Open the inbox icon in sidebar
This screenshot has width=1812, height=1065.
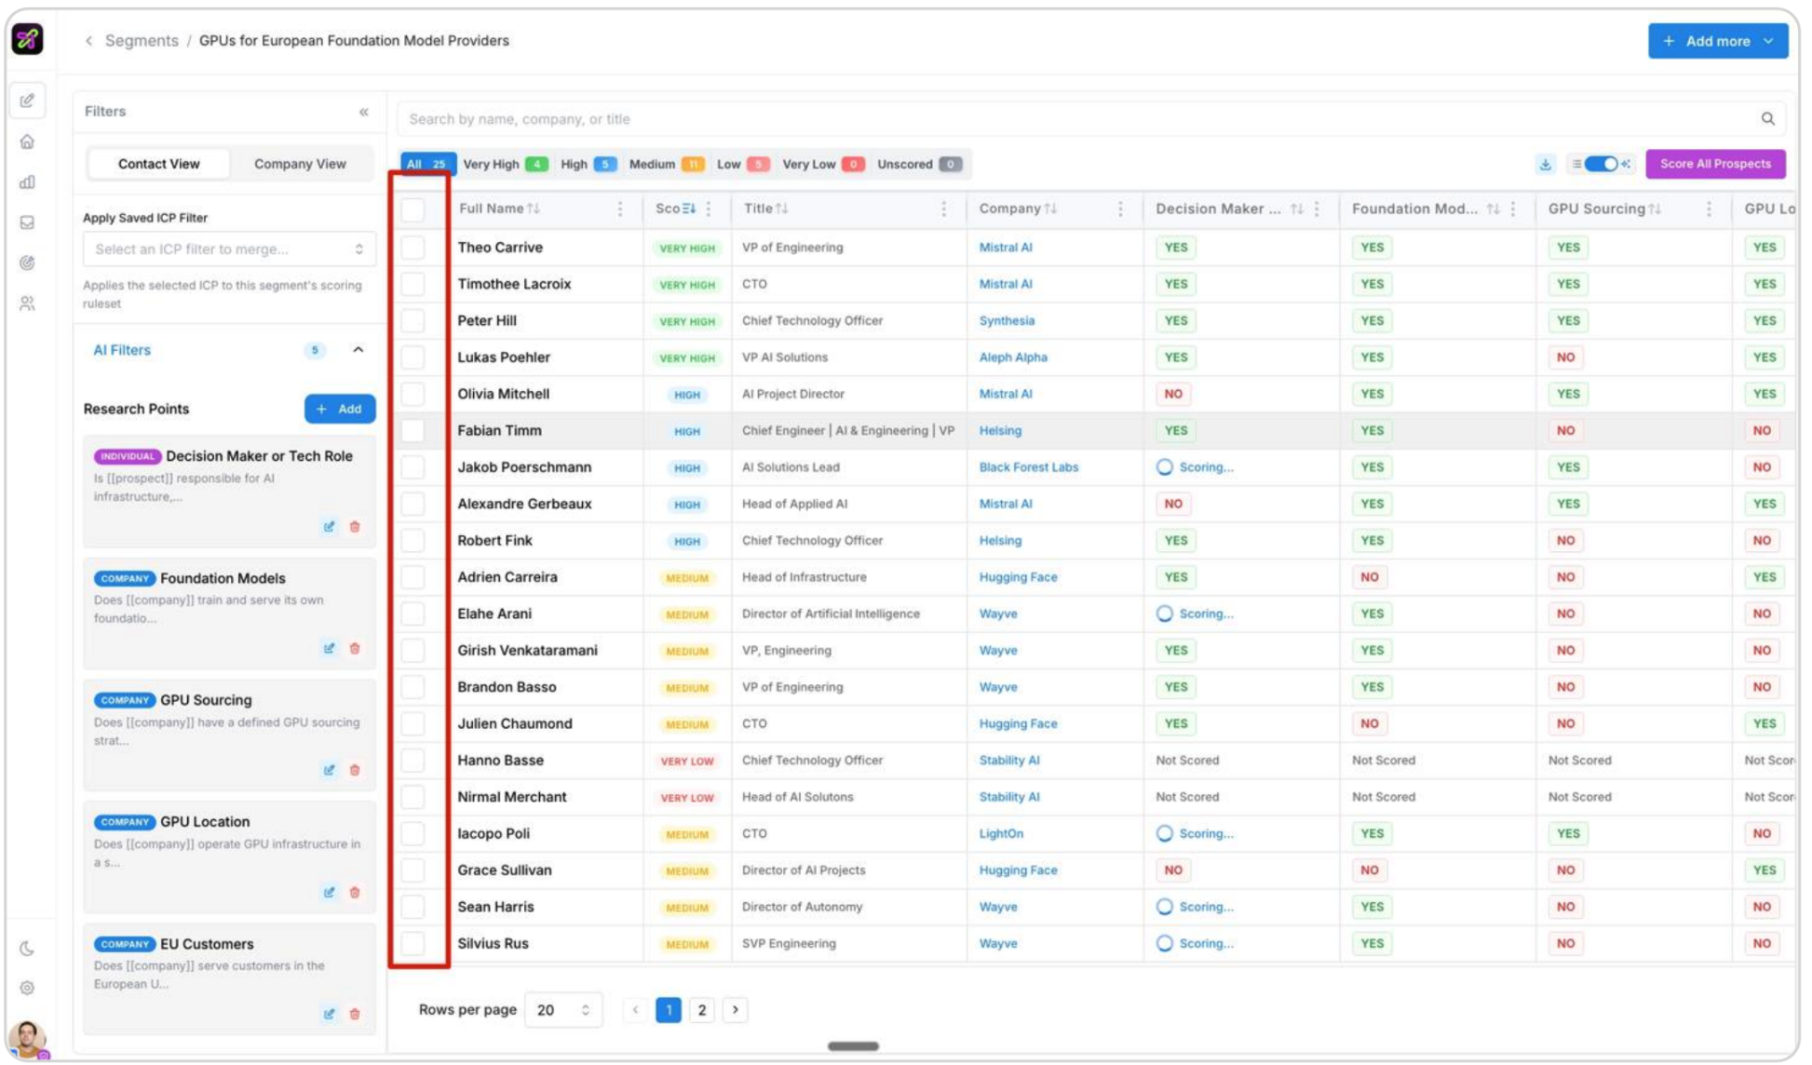click(x=27, y=222)
